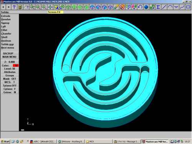Viewport: 192px width, 144px height.
Task: Click the Undo curved arrow icon
Action: click(140, 7)
